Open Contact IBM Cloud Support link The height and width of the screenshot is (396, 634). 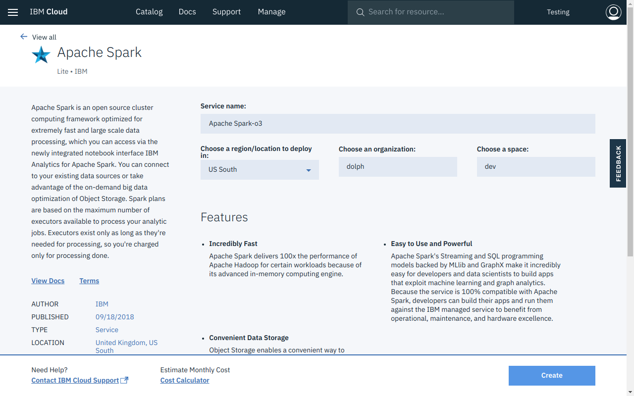(x=80, y=380)
